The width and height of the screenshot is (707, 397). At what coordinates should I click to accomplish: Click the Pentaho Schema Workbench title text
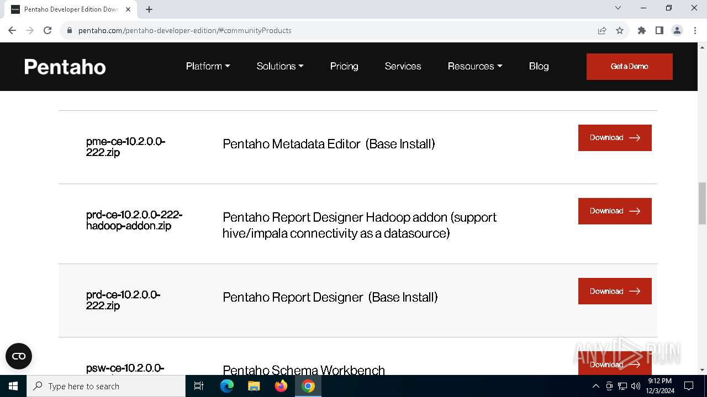(304, 370)
